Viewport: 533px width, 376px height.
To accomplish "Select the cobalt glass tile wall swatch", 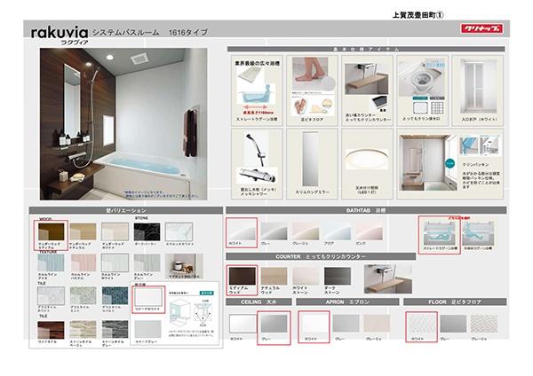I will [115, 295].
